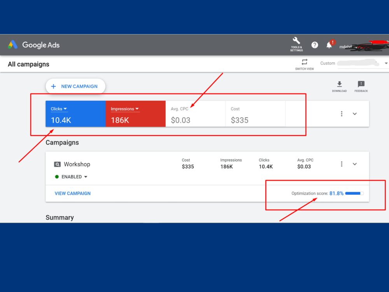
Task: Open the ENABLED status dropdown
Action: (74, 177)
